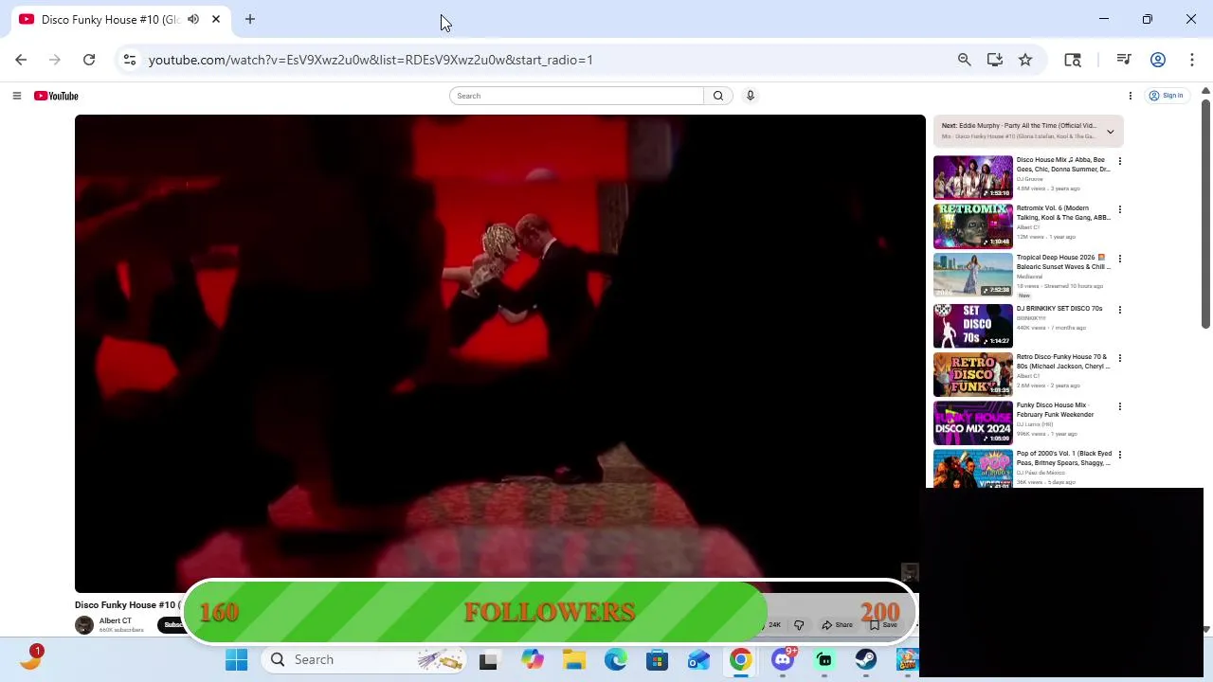
Task: Open options for Retromix Vol. 6 video
Action: click(1119, 209)
